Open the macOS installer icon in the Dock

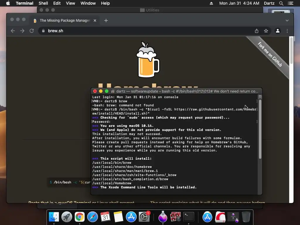pyautogui.click(x=163, y=217)
